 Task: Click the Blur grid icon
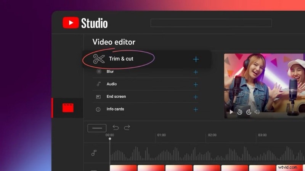99,71
